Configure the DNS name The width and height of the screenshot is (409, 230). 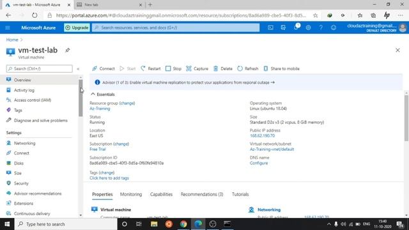[x=259, y=163]
